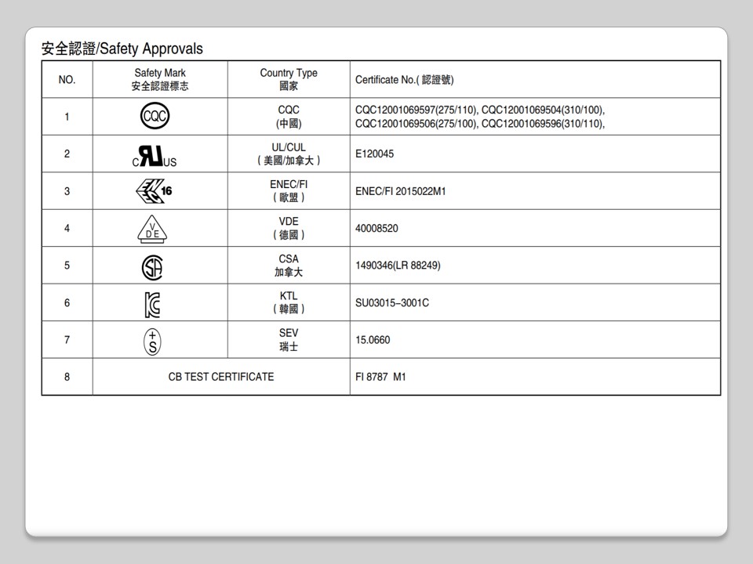Select the CB TEST CERTIFICATE cell
This screenshot has height=564, width=753.
(221, 377)
